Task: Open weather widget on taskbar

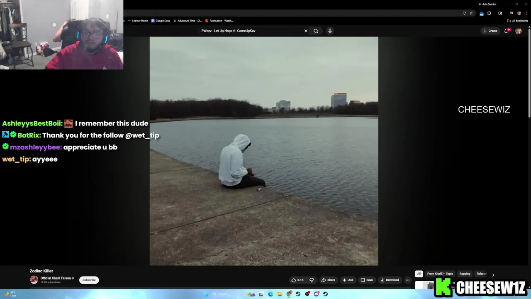Action: pos(10,294)
